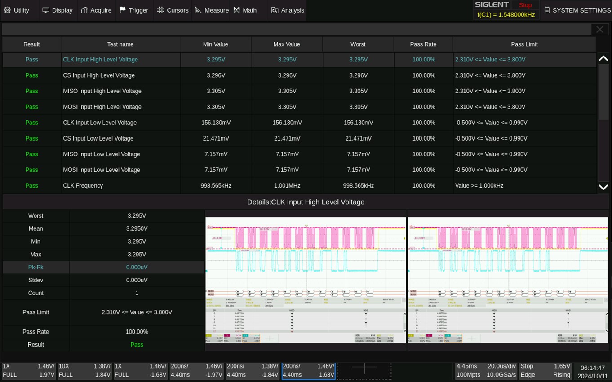612x382 pixels.
Task: Open timebase settings showing 20.0us/div
Action: point(486,370)
